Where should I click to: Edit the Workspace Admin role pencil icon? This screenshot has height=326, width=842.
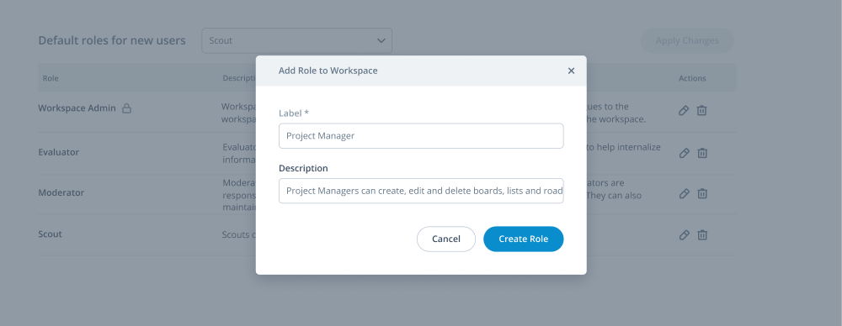tap(684, 110)
